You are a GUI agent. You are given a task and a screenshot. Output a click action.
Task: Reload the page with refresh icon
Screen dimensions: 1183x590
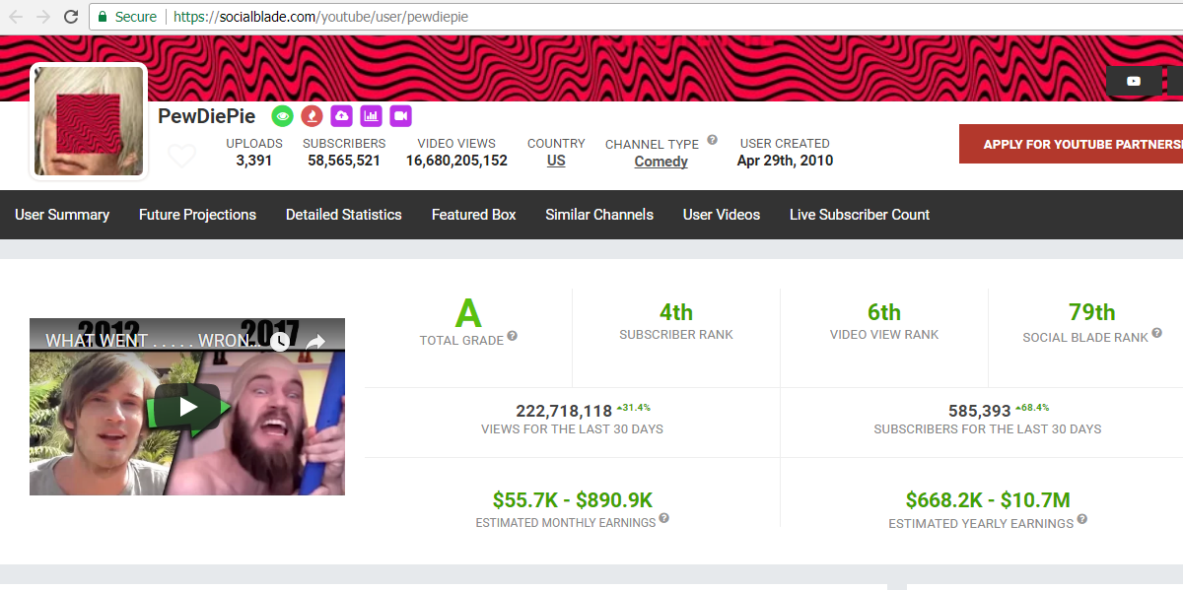point(71,17)
